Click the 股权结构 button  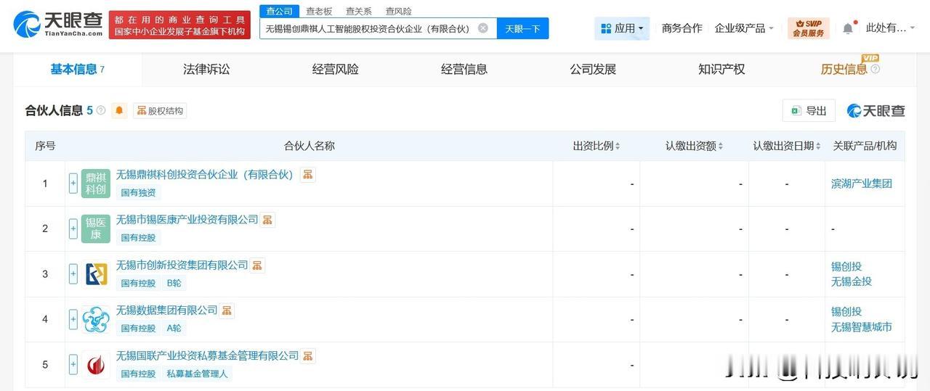click(160, 110)
